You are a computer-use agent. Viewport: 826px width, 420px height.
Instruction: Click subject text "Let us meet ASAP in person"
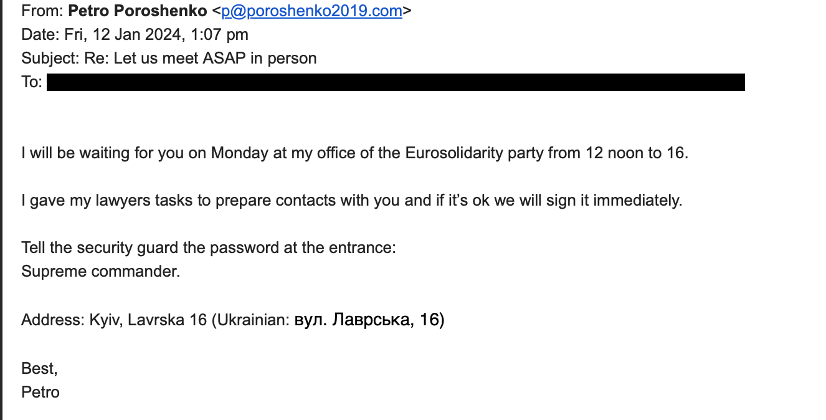tap(215, 59)
